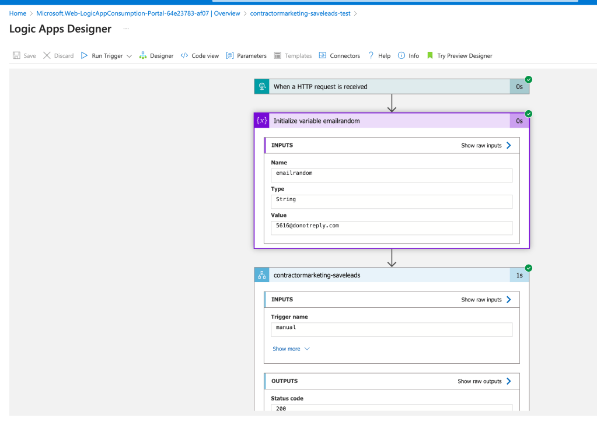Click the Value field with 5616@donotreply.com
Screen dimensions: 597x425
point(392,228)
